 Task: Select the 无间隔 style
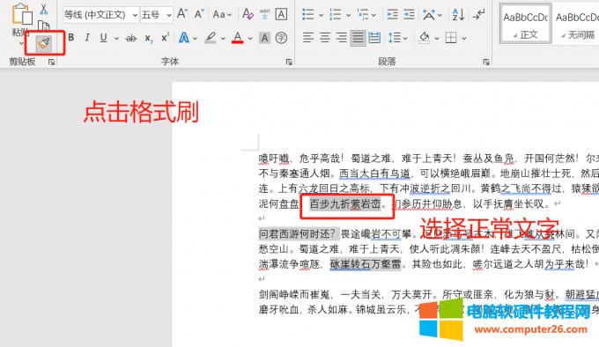(576, 24)
